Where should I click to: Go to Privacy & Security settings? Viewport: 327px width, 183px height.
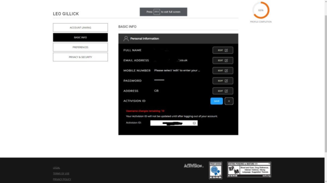click(80, 57)
